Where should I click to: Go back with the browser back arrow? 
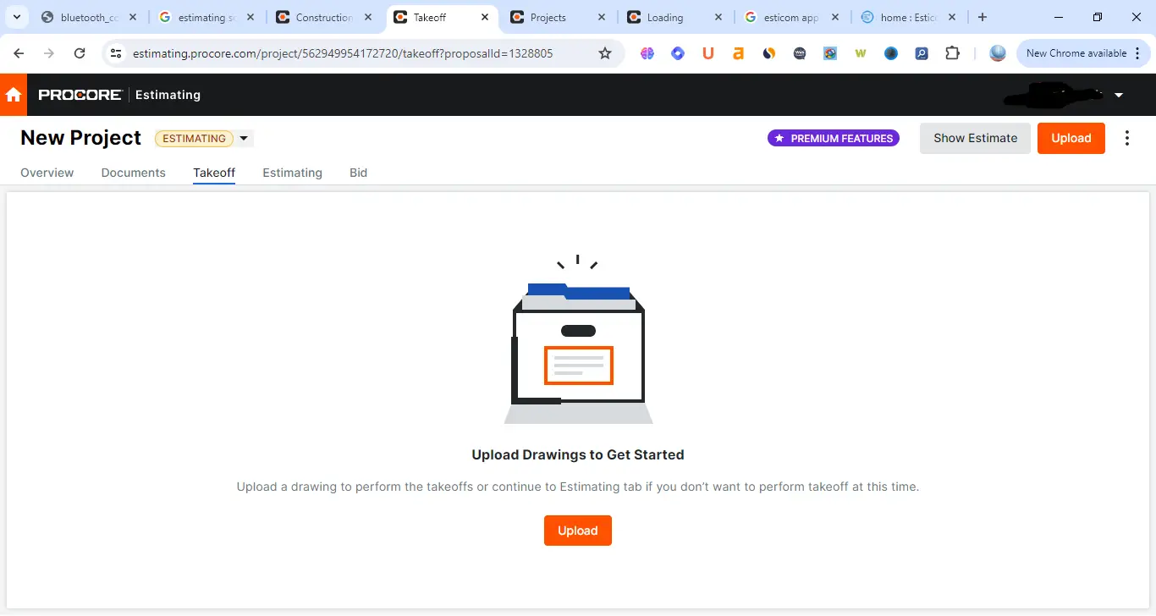click(19, 53)
